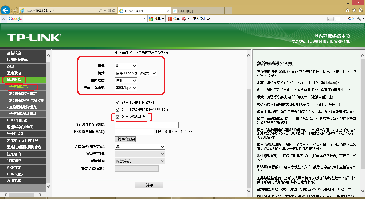Open the WEP索引值 dropdown

[x=140, y=154]
